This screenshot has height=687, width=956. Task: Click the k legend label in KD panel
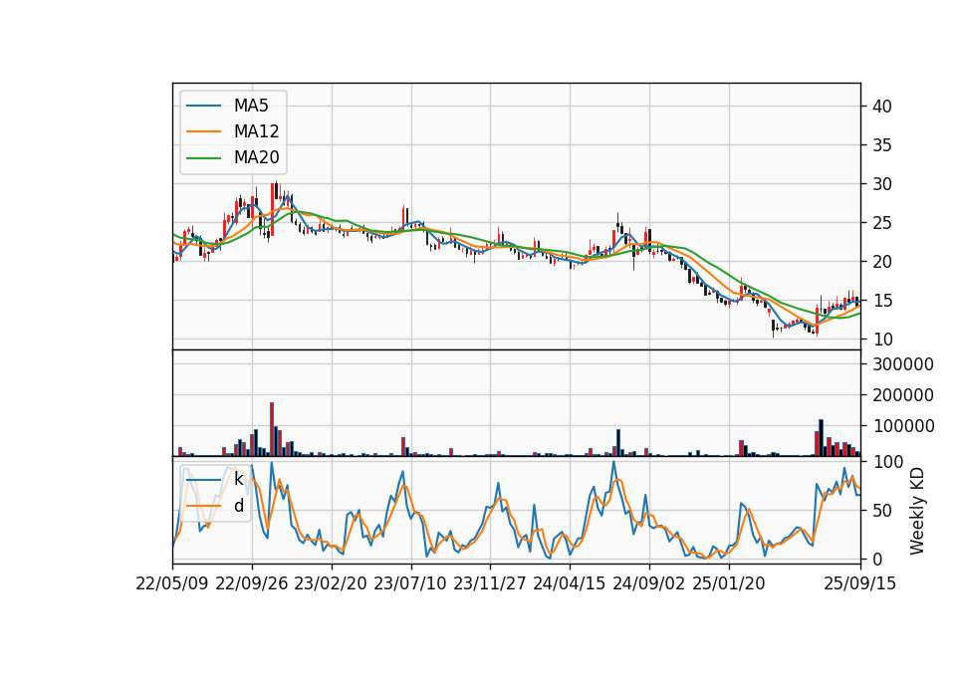[238, 479]
